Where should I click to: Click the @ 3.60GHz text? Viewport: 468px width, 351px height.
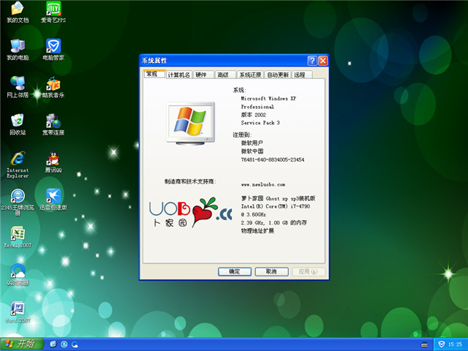(x=253, y=214)
